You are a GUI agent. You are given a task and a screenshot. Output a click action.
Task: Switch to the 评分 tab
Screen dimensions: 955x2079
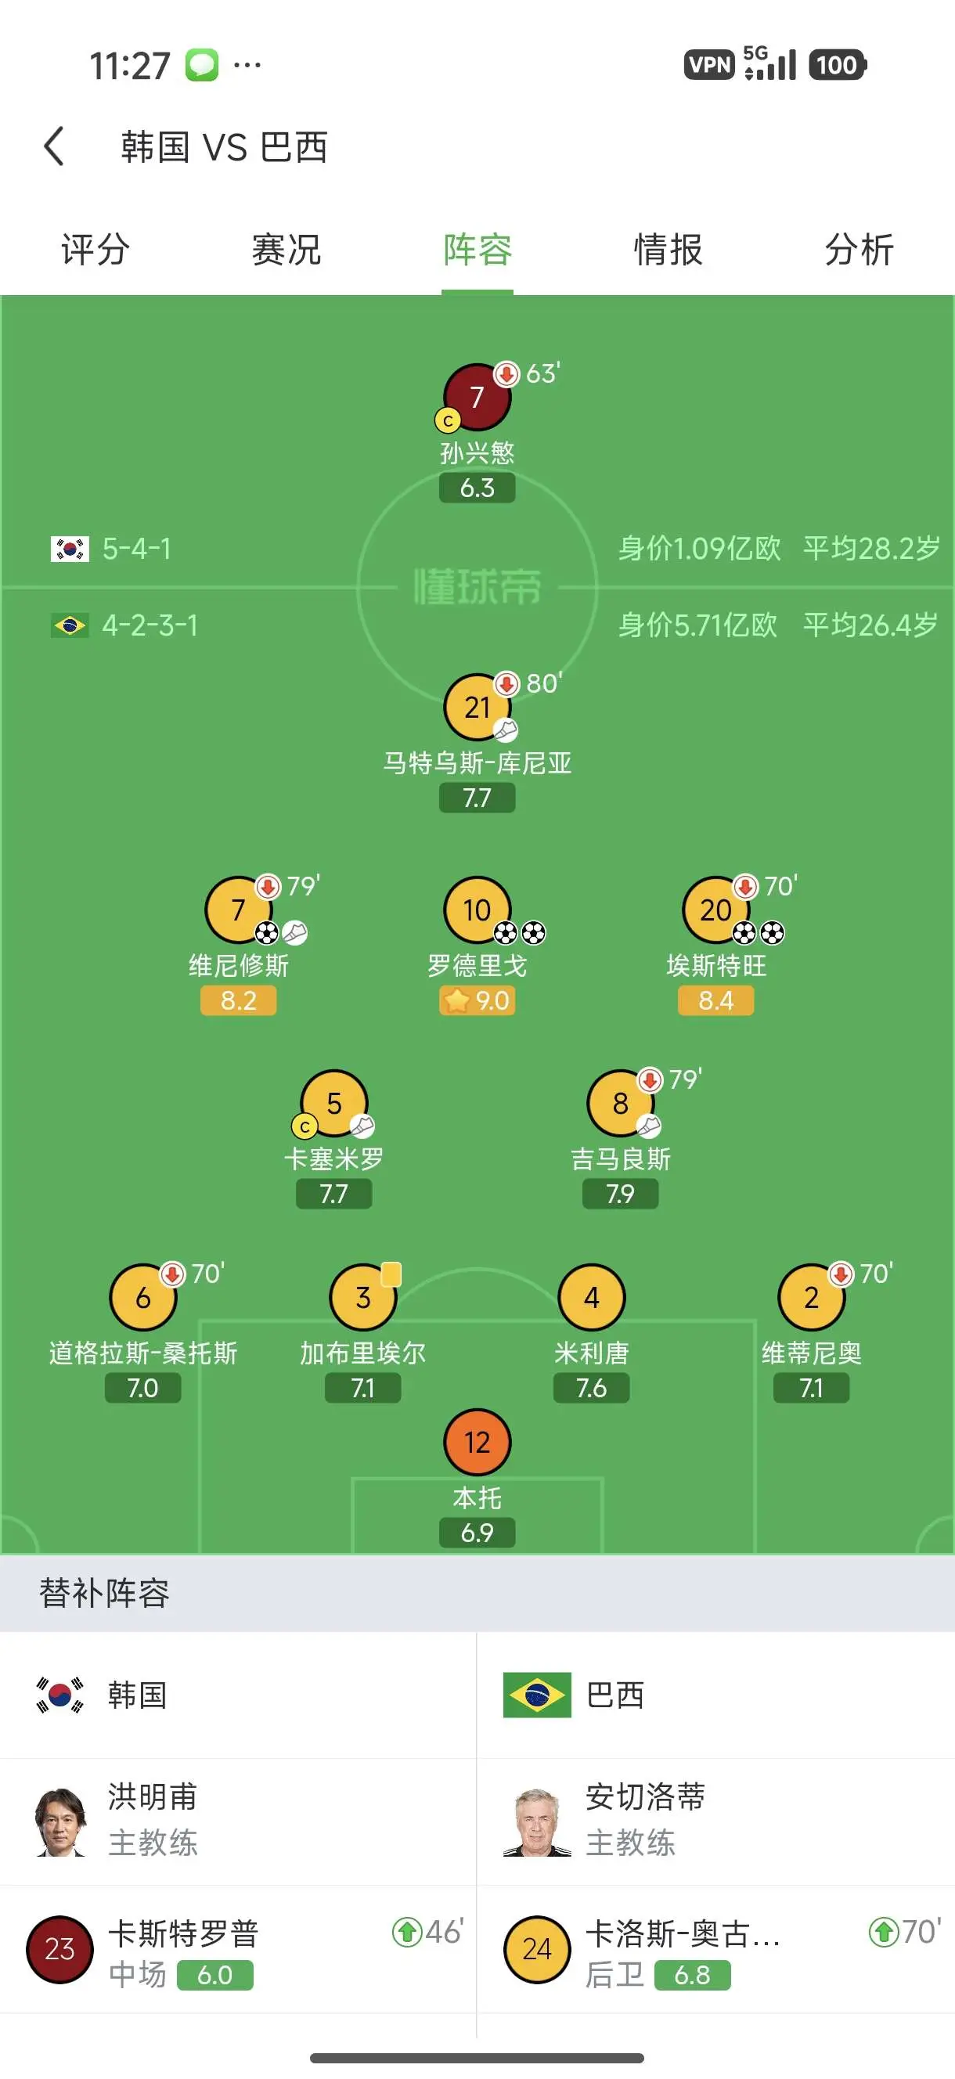95,250
